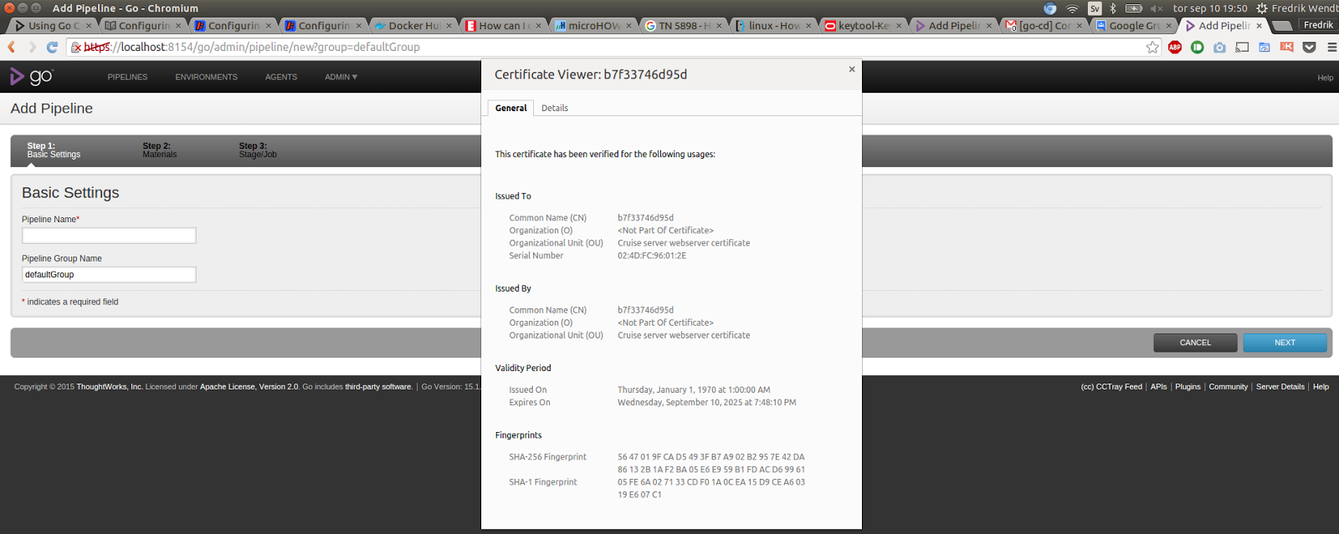Click Step 1: Basic Settings
The height and width of the screenshot is (534, 1339).
click(x=54, y=150)
